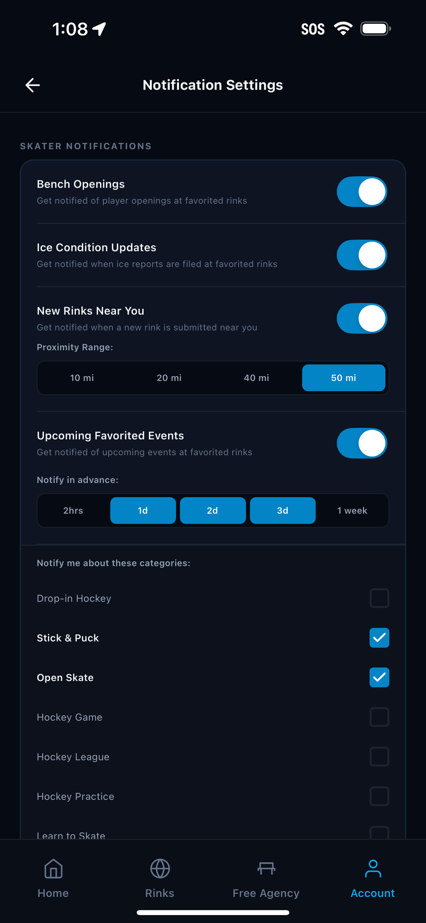Go back using the arrow icon
The image size is (426, 923).
tap(33, 85)
